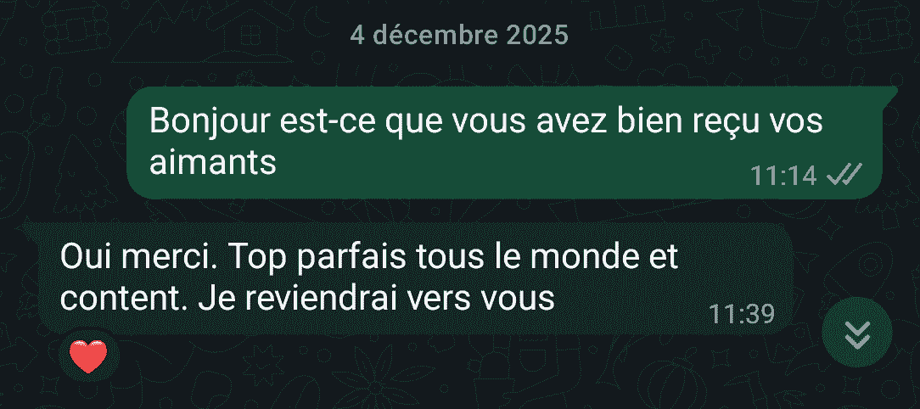Click "2025" in the date header

[537, 35]
